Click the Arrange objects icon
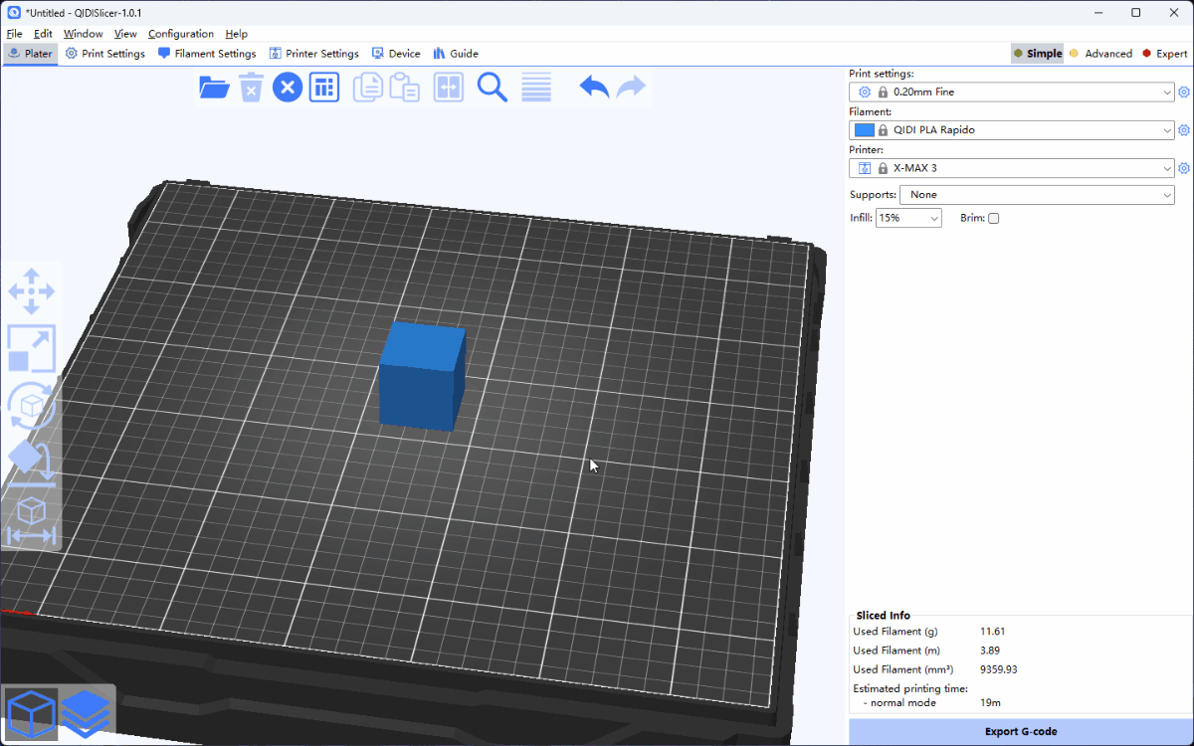 [x=323, y=88]
